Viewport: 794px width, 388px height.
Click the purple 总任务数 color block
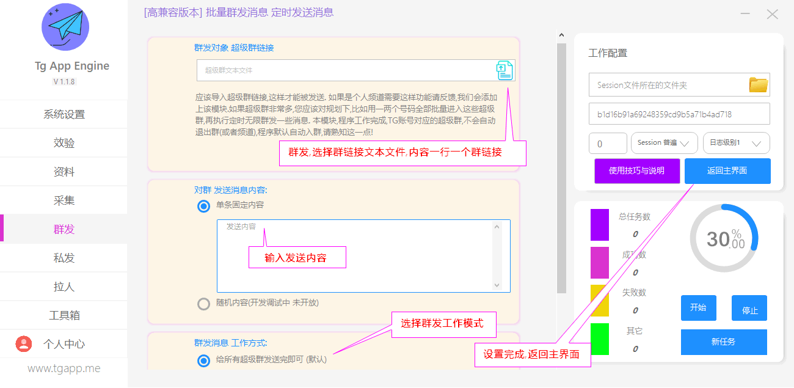[x=600, y=224]
